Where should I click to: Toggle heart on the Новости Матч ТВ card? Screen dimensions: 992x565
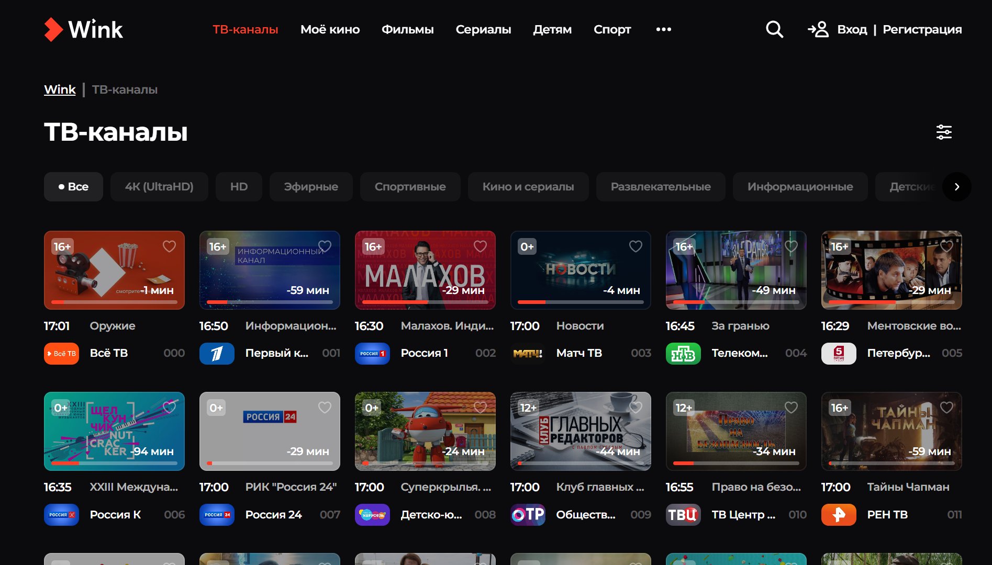tap(636, 246)
